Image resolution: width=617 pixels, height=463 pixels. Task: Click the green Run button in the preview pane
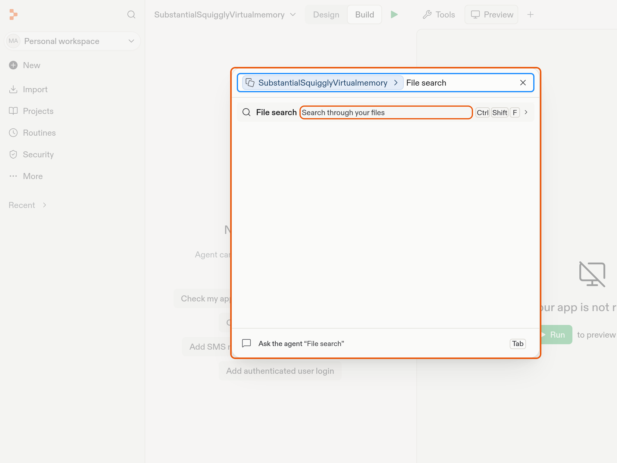557,335
